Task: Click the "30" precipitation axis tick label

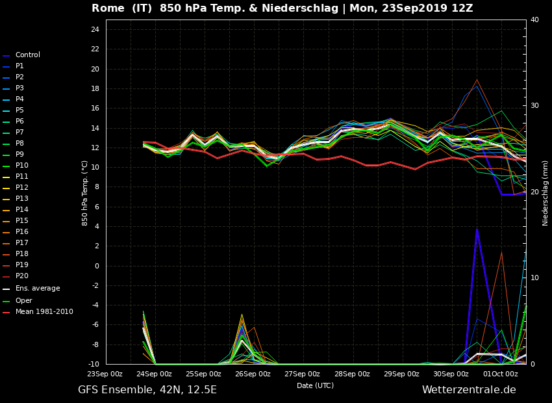Action: [x=534, y=106]
